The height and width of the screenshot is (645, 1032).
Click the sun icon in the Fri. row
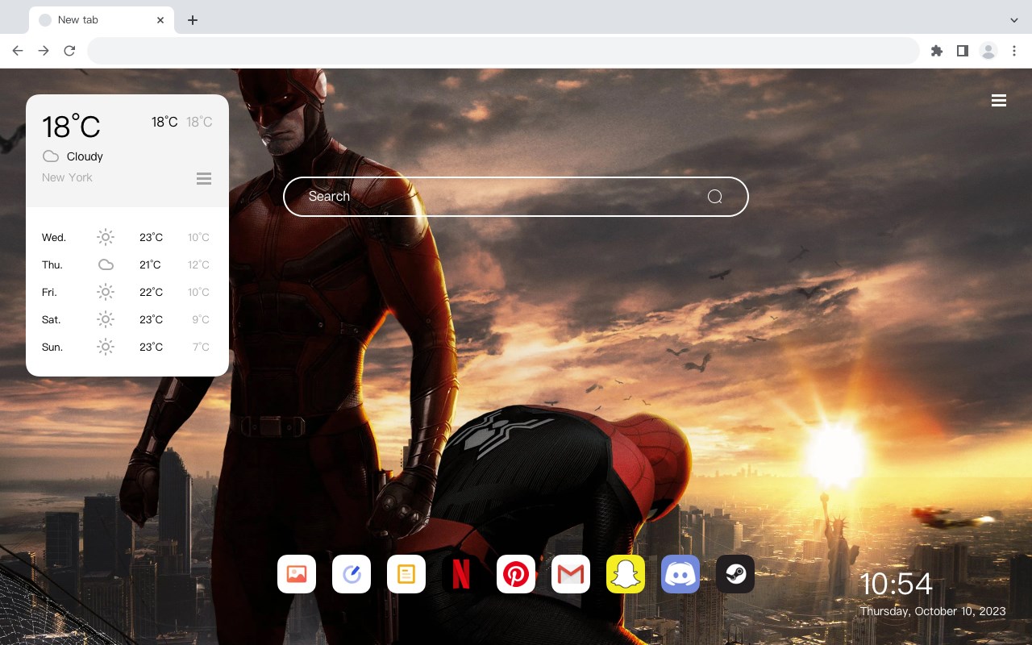(x=106, y=292)
